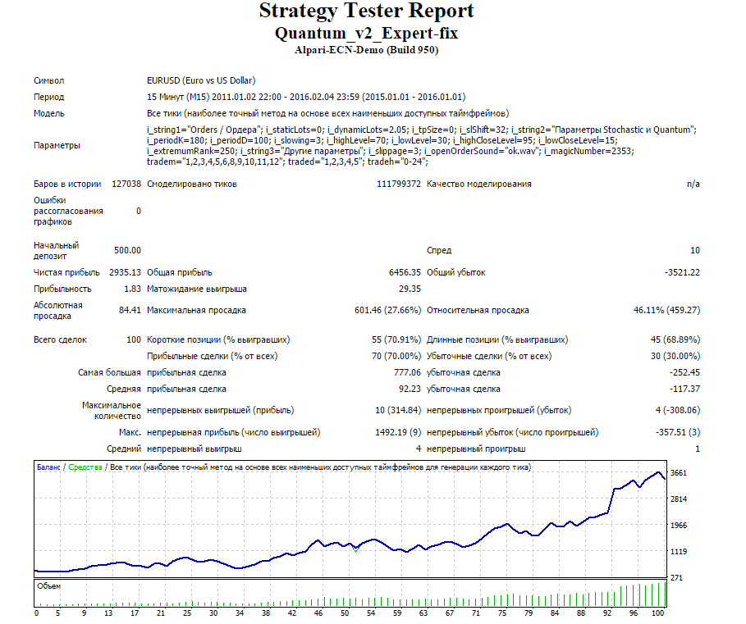Select symbol value 'EURUSD (Euro vs US Dollar)'
Image resolution: width=746 pixels, height=624 pixels.
(201, 80)
